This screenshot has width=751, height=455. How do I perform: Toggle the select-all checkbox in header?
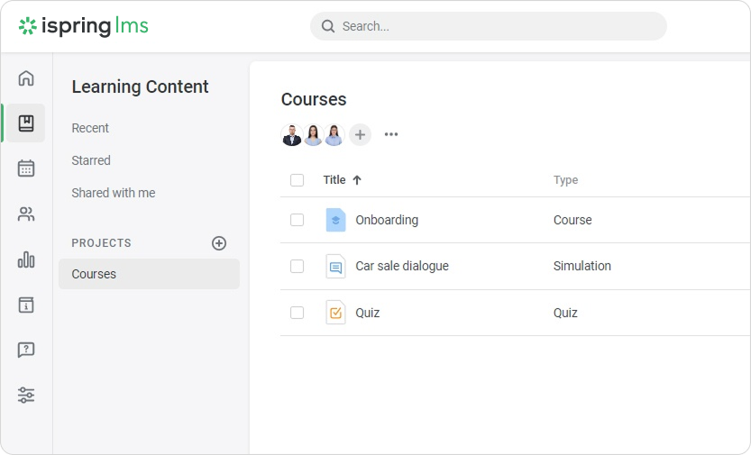(298, 180)
